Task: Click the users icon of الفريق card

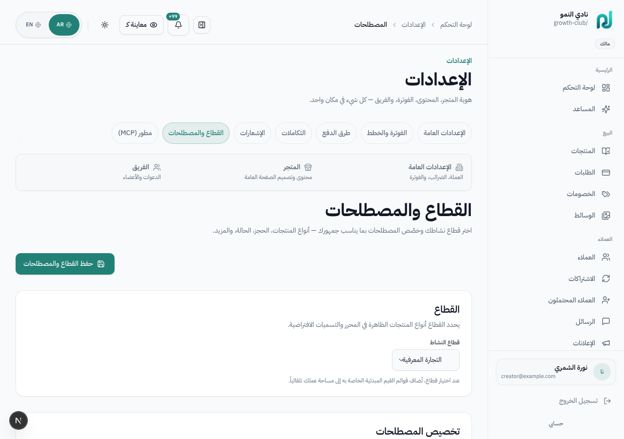Action: click(157, 167)
